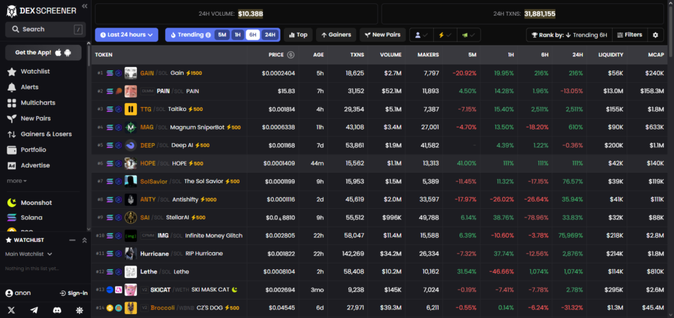Expand the sidebar 'more' menu
Viewport: 674px width, 318px height.
coord(16,181)
